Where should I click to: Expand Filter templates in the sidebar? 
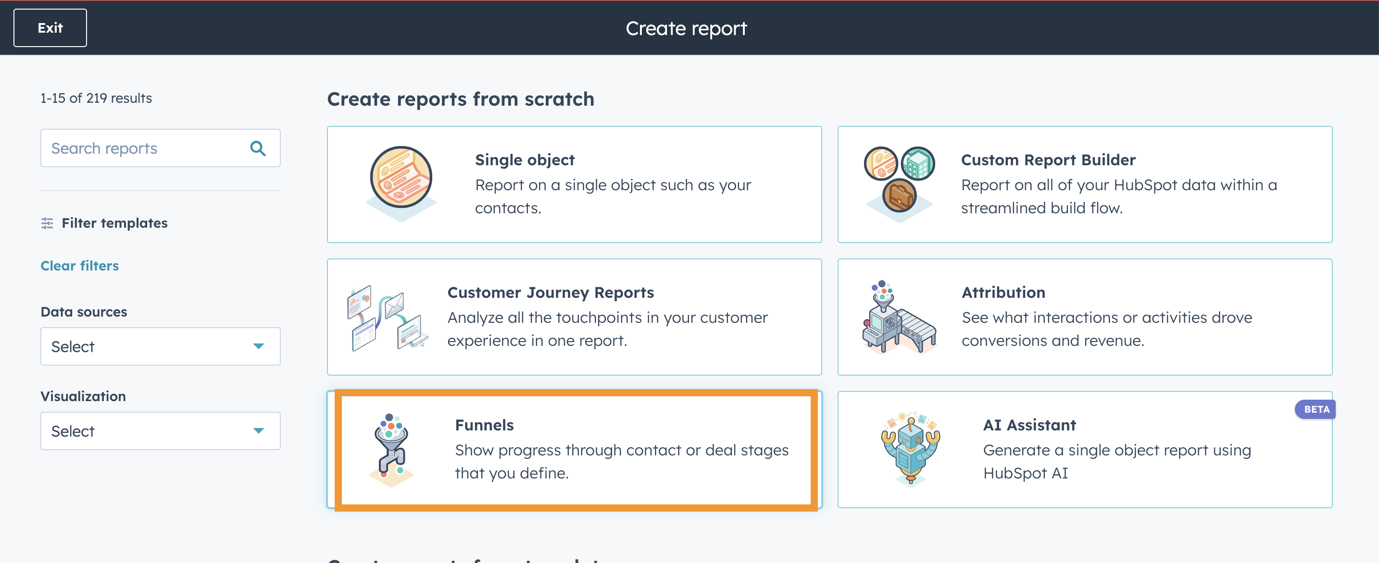pyautogui.click(x=114, y=223)
